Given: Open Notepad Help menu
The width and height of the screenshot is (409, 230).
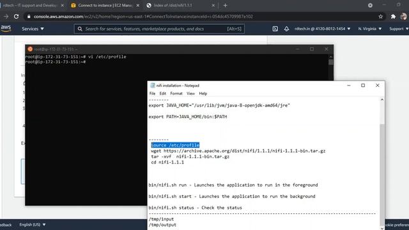Looking at the screenshot, I should [x=203, y=93].
